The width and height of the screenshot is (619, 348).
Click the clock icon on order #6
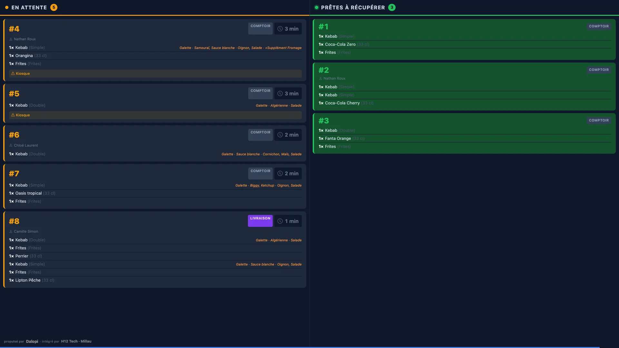[x=280, y=135]
